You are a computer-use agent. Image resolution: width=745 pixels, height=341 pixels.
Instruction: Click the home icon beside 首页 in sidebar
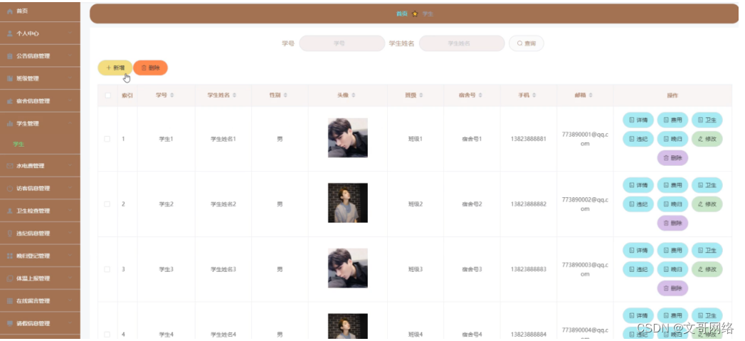tap(10, 11)
